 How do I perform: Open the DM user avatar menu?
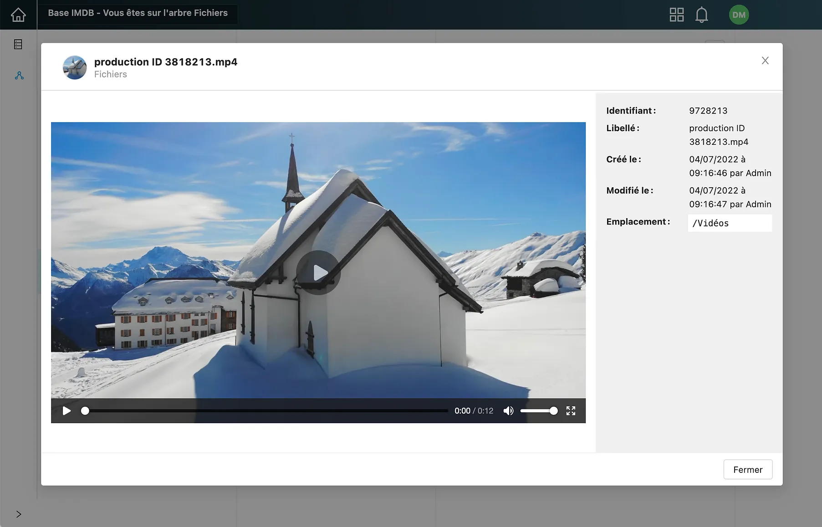(x=739, y=15)
